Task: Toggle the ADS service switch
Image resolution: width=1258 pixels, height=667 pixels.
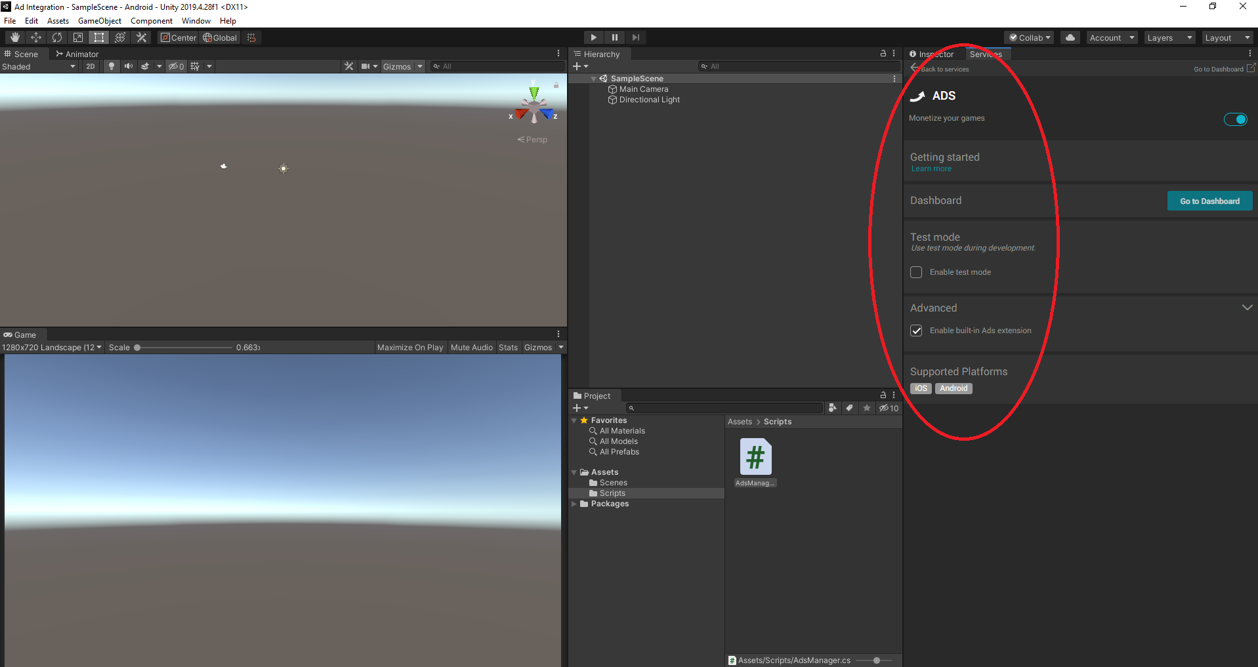Action: coord(1235,119)
